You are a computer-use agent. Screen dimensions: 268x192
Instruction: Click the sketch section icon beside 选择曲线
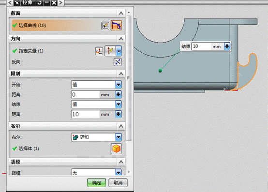pyautogui.click(x=105, y=26)
